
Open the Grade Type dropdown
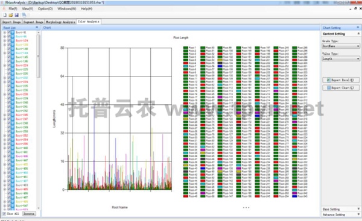click(341, 46)
